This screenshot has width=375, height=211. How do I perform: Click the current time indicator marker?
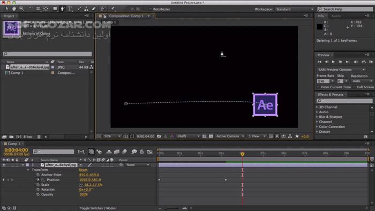(242, 154)
